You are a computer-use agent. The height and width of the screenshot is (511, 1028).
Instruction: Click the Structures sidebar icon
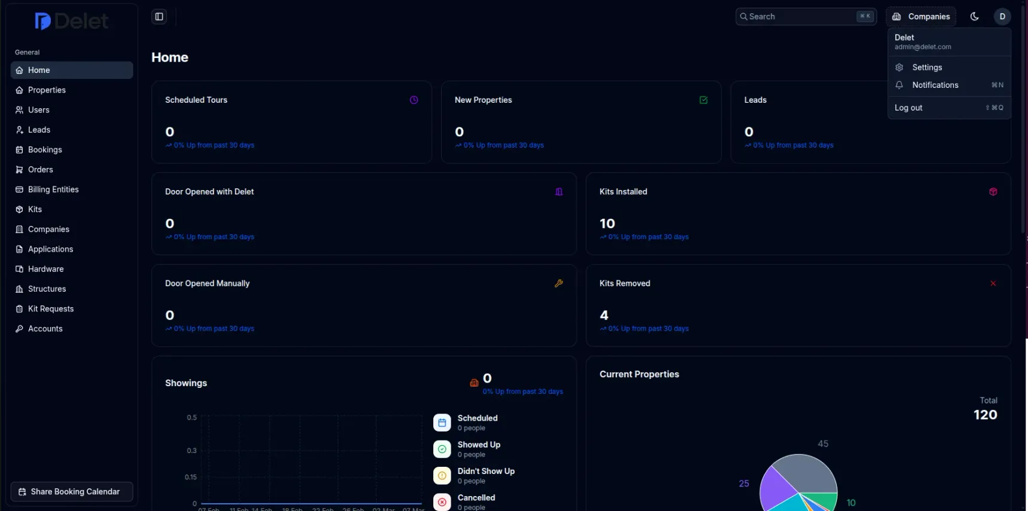(20, 289)
